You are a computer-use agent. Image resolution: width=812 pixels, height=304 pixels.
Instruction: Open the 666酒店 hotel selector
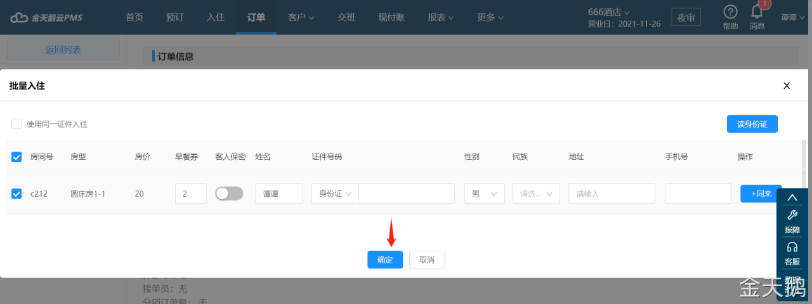(x=609, y=11)
